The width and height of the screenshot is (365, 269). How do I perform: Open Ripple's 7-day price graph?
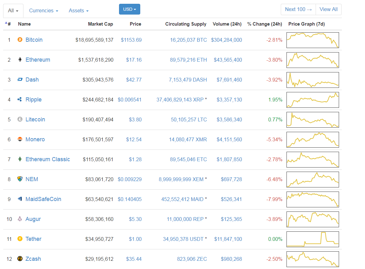pos(313,100)
